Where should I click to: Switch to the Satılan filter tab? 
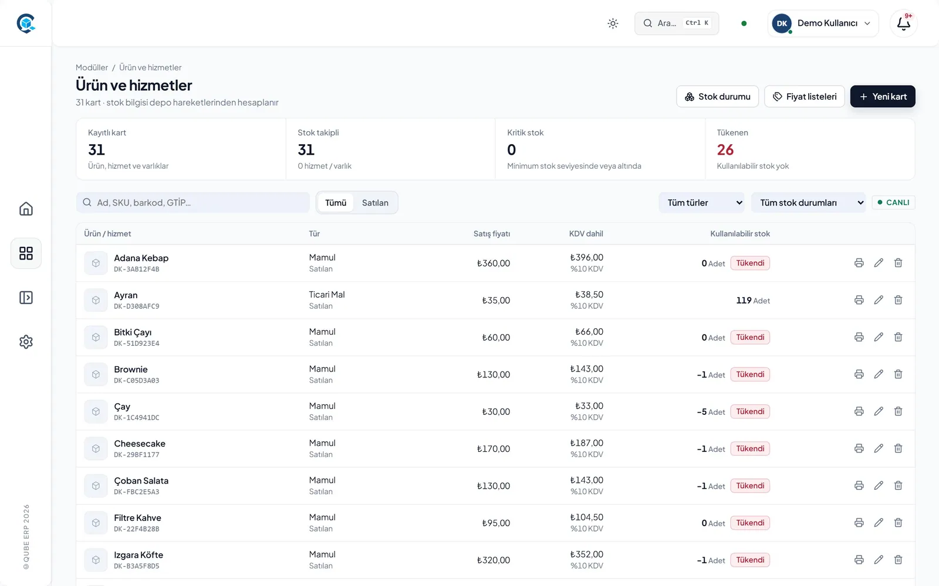pyautogui.click(x=375, y=203)
